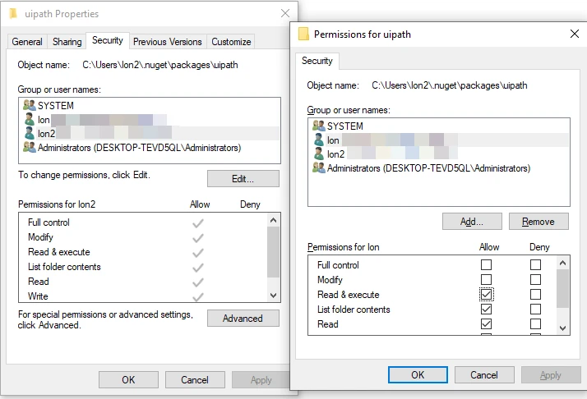
Task: Switch to the Customize tab
Action: click(x=231, y=42)
